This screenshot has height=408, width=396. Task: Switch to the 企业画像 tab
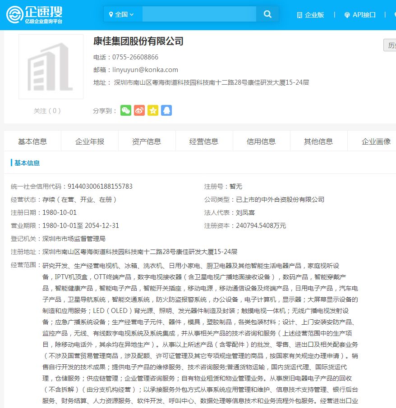coord(376,141)
